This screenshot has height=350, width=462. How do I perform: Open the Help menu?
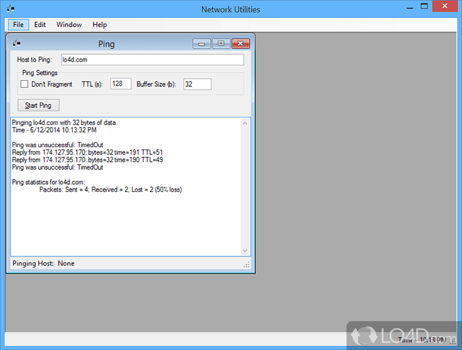99,25
